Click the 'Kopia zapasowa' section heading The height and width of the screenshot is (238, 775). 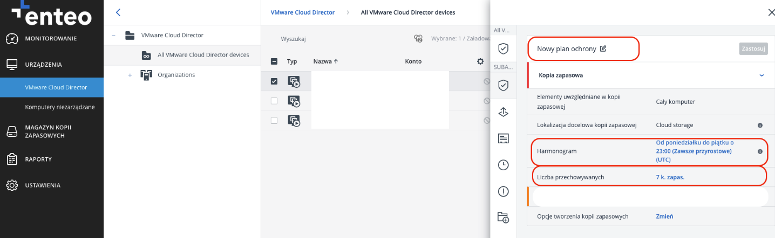pos(561,75)
